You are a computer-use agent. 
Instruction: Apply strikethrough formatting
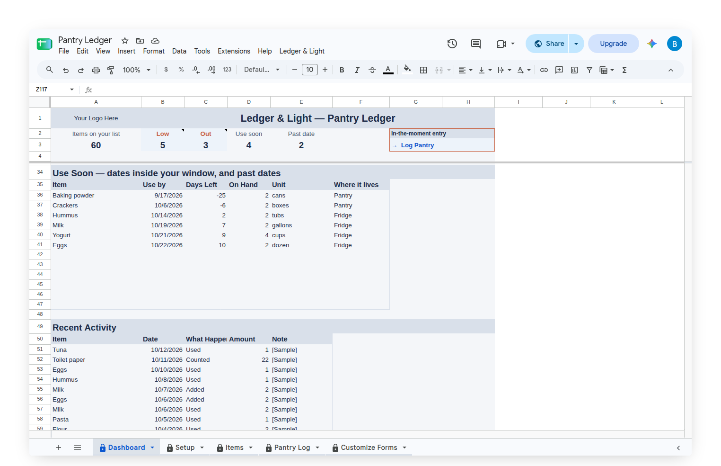372,70
